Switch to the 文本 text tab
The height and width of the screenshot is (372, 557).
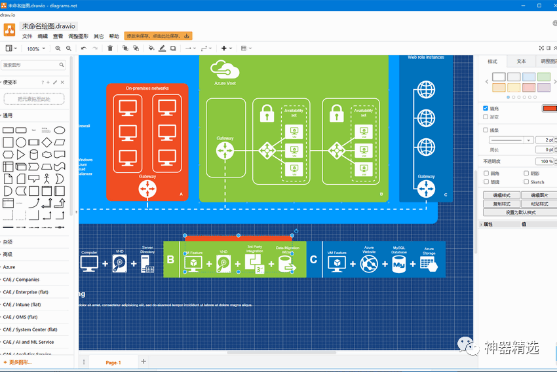pos(521,62)
